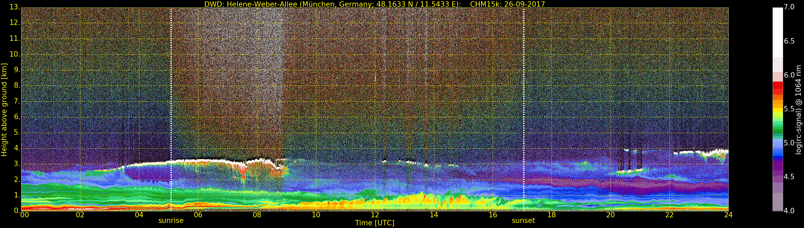Click the colorbar tick value '5.5'
Viewport: 804px width, 228px height.
point(789,109)
